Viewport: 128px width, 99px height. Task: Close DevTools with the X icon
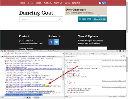(126, 51)
